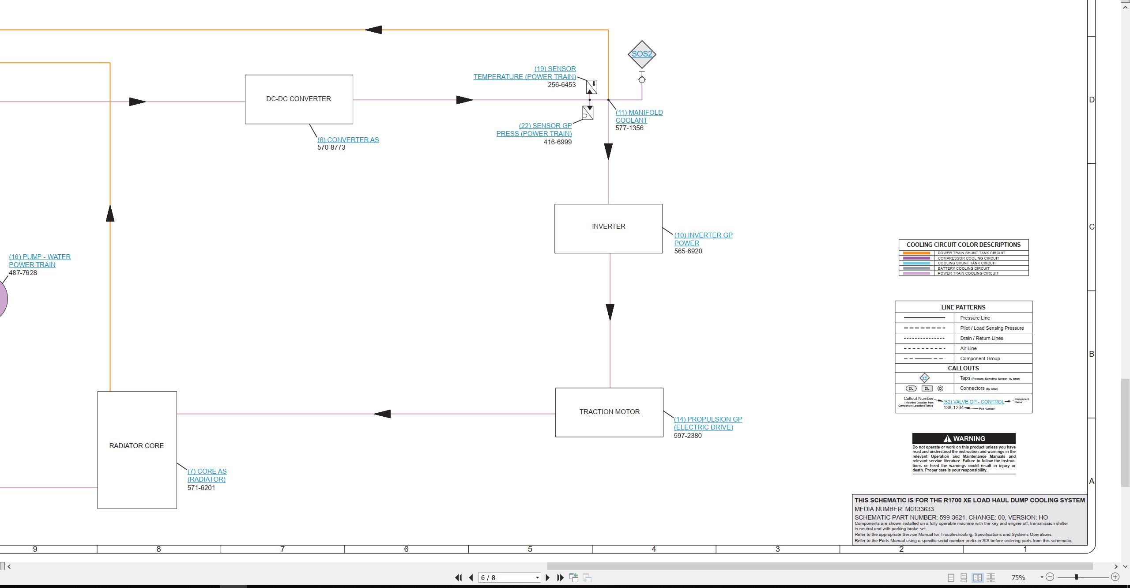
Task: Click the horizontal scrollbar left arrow
Action: [9, 566]
